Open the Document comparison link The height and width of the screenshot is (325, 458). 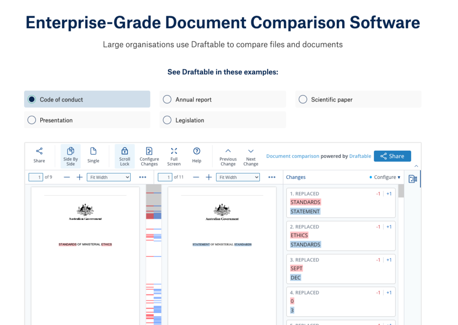pos(293,156)
